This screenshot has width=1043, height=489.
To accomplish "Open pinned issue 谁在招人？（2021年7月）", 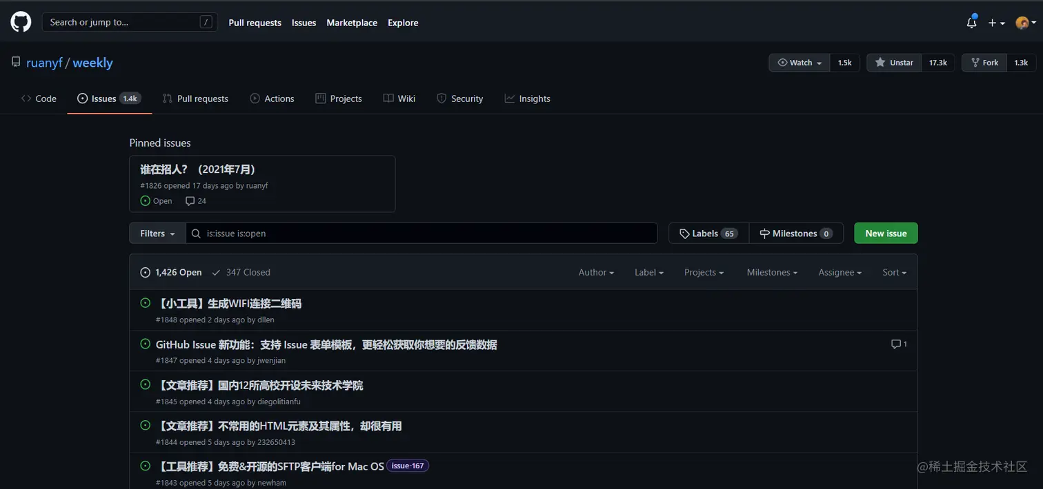I will (x=198, y=169).
